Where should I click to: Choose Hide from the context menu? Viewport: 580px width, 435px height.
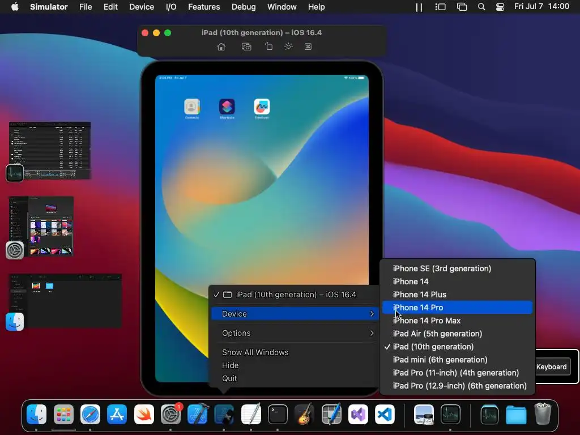click(x=295, y=365)
